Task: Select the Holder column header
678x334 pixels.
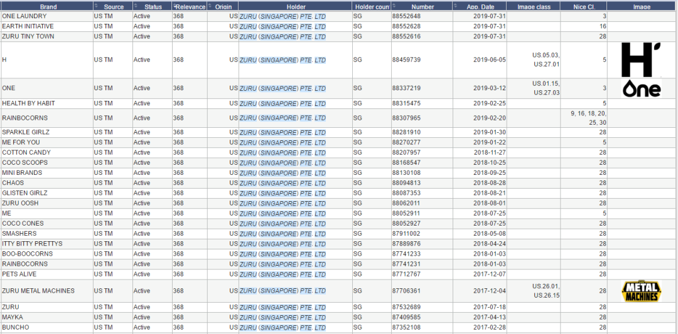Action: coord(296,6)
